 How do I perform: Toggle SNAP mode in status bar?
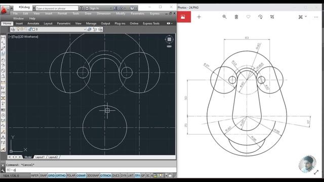[x=43, y=175]
